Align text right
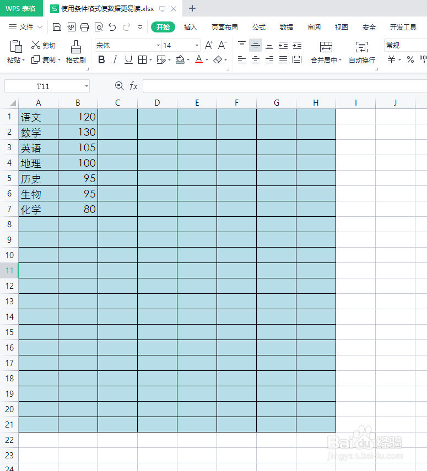This screenshot has width=427, height=471. coord(269,59)
